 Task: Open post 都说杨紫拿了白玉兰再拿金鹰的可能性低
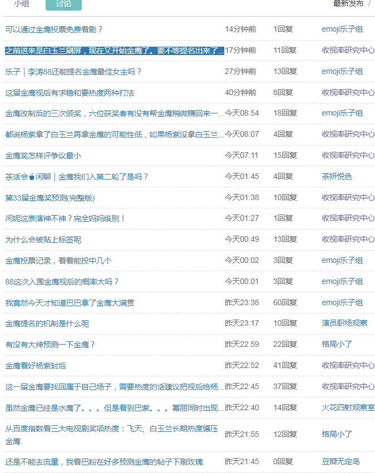pos(115,135)
